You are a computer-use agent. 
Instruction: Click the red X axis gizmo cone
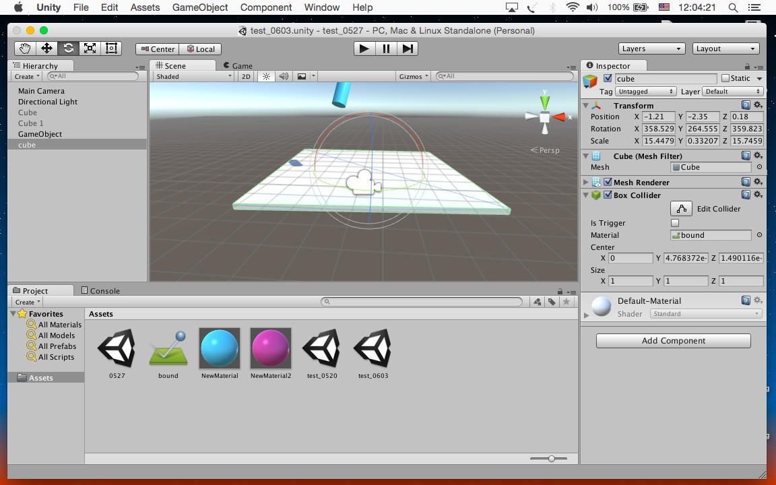coord(558,117)
